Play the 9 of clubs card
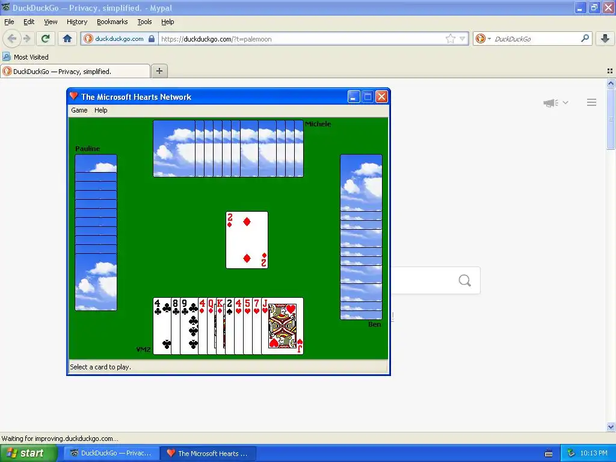 tap(189, 326)
